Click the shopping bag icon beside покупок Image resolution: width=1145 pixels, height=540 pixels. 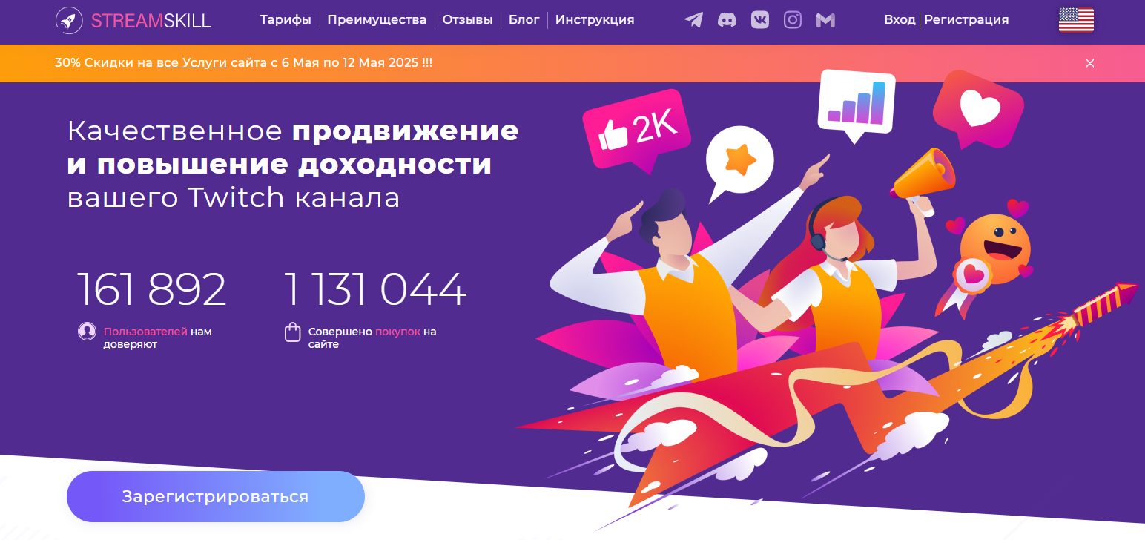293,332
